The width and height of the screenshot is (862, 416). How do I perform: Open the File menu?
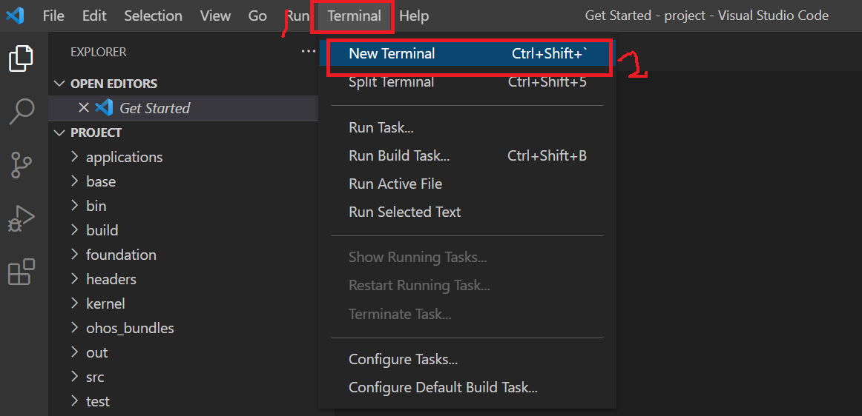(53, 16)
